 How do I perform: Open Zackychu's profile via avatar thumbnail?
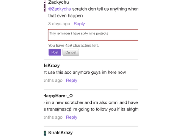[x=45, y=6]
